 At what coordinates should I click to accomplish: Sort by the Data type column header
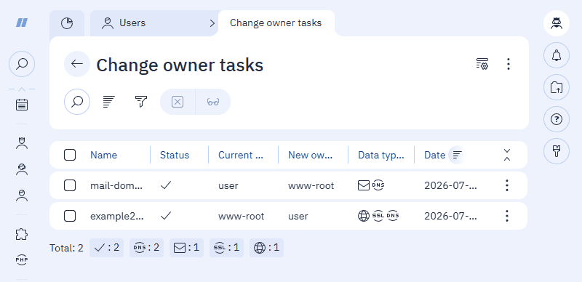point(380,155)
